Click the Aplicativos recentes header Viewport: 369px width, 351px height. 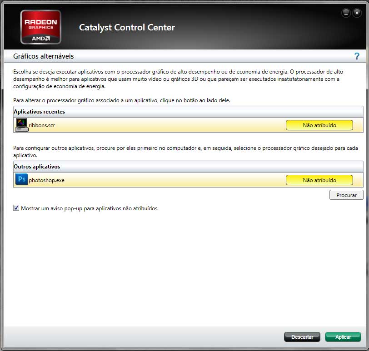[188, 112]
